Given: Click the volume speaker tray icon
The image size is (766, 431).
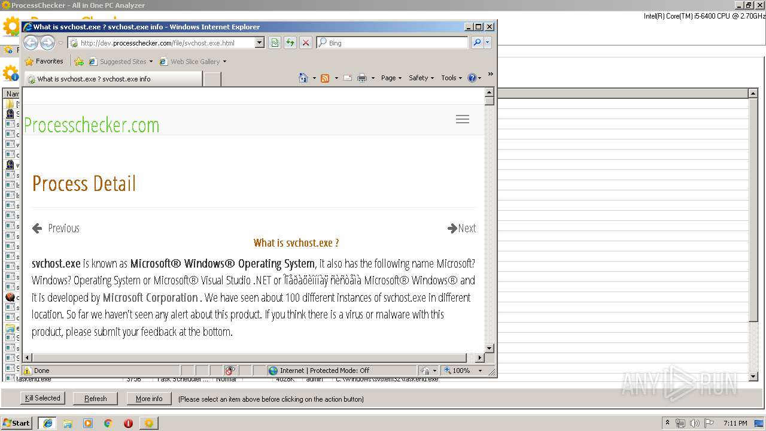Looking at the screenshot, I should 694,423.
